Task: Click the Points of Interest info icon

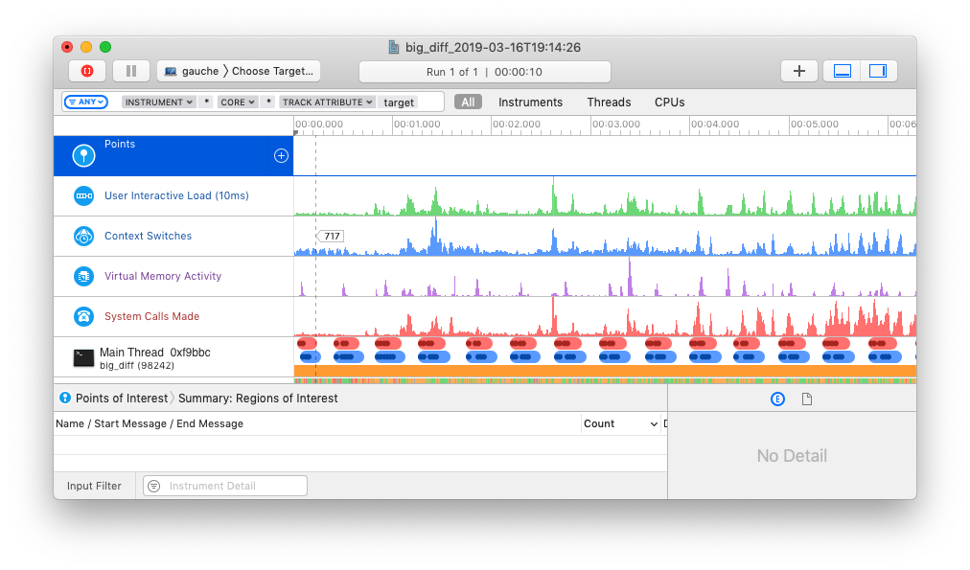Action: pyautogui.click(x=65, y=399)
